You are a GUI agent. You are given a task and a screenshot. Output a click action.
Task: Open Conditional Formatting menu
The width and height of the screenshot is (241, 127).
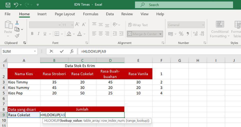point(220,29)
